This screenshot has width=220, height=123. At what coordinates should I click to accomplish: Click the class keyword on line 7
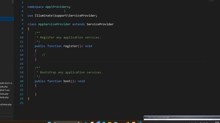pyautogui.click(x=32, y=24)
